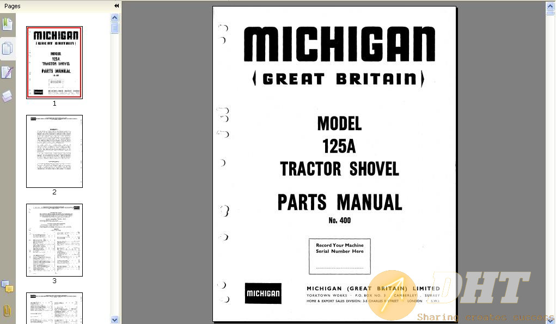Image resolution: width=556 pixels, height=324 pixels.
Task: Open the Signatures panel icon
Action: pyautogui.click(x=7, y=72)
